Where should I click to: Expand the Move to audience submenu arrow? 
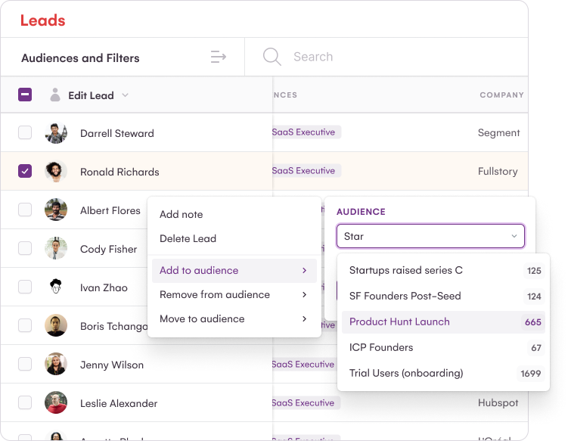[305, 319]
